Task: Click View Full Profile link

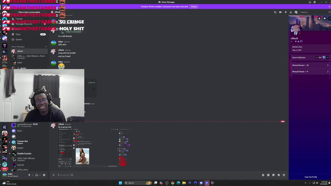Action: [x=311, y=177]
